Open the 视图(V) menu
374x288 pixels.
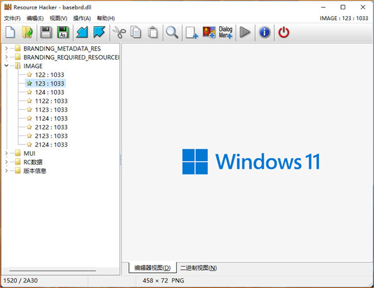(x=59, y=18)
